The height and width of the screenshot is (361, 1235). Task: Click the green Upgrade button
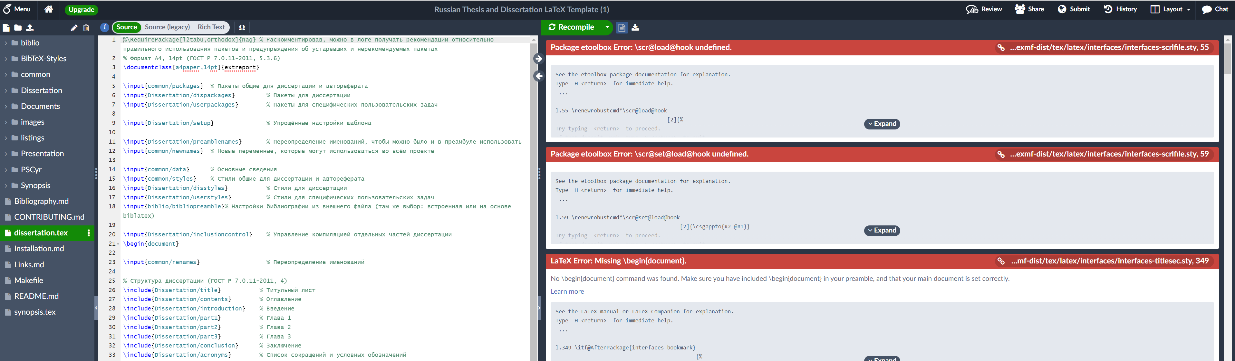pos(81,10)
